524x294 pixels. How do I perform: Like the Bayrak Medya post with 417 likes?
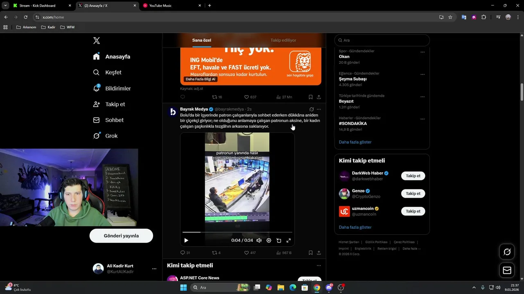coord(250,253)
